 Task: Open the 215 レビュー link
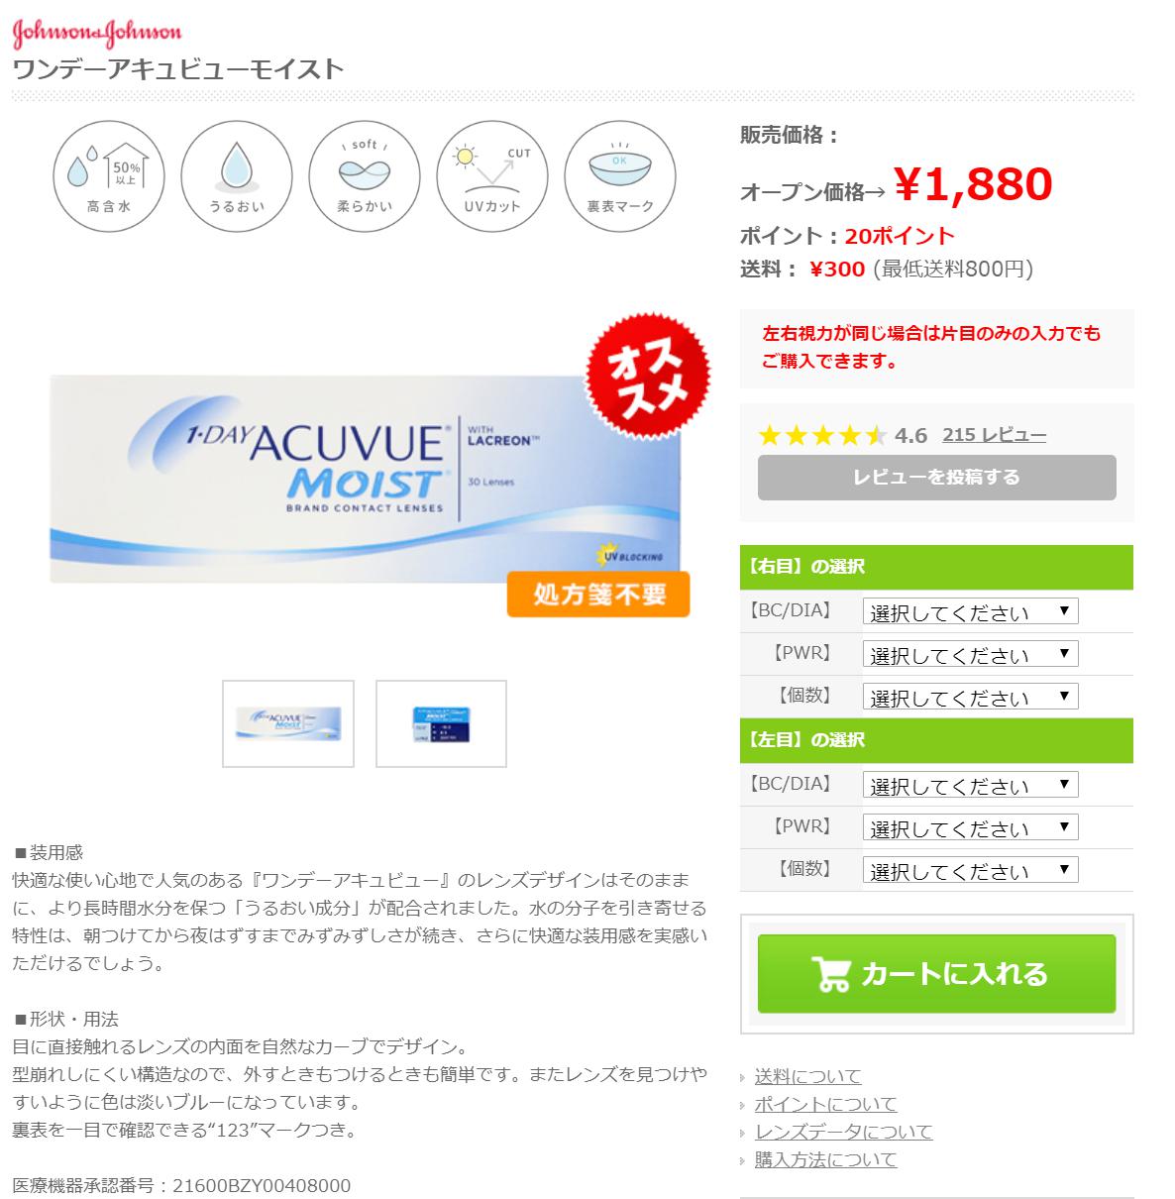(x=994, y=435)
